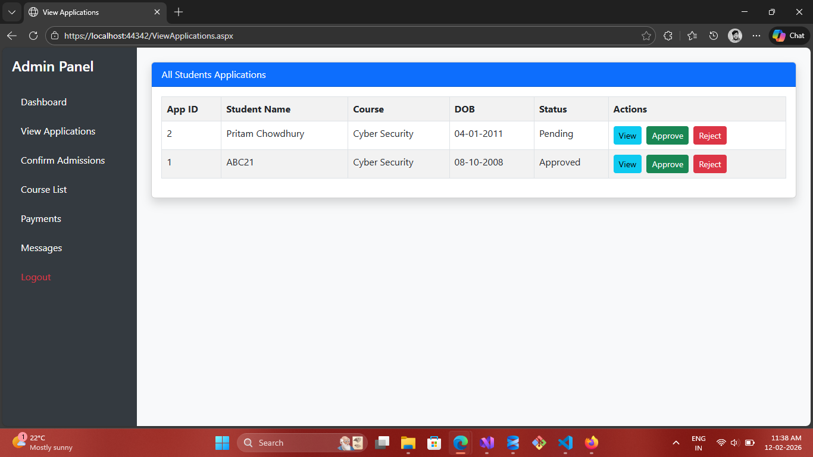
Task: Go to Confirm Admissions in sidebar
Action: (62, 161)
